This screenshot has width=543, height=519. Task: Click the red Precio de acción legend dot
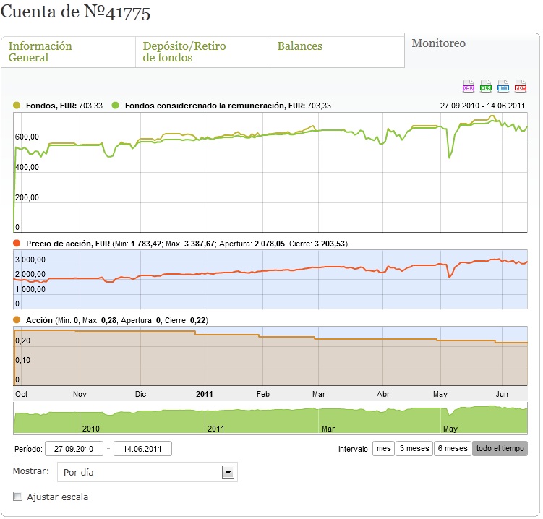tap(17, 243)
